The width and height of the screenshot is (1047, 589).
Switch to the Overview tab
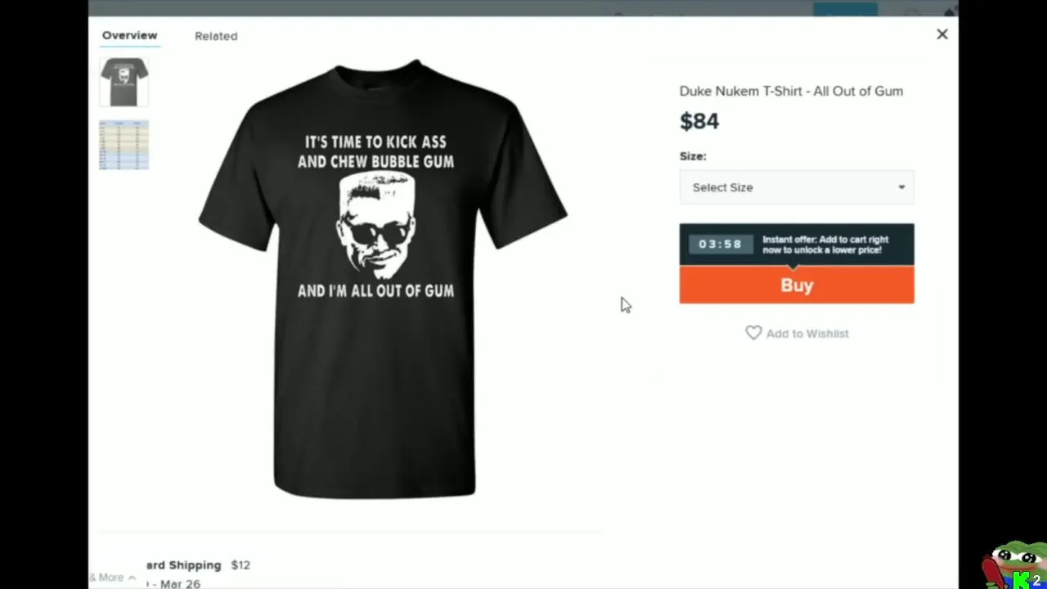129,35
